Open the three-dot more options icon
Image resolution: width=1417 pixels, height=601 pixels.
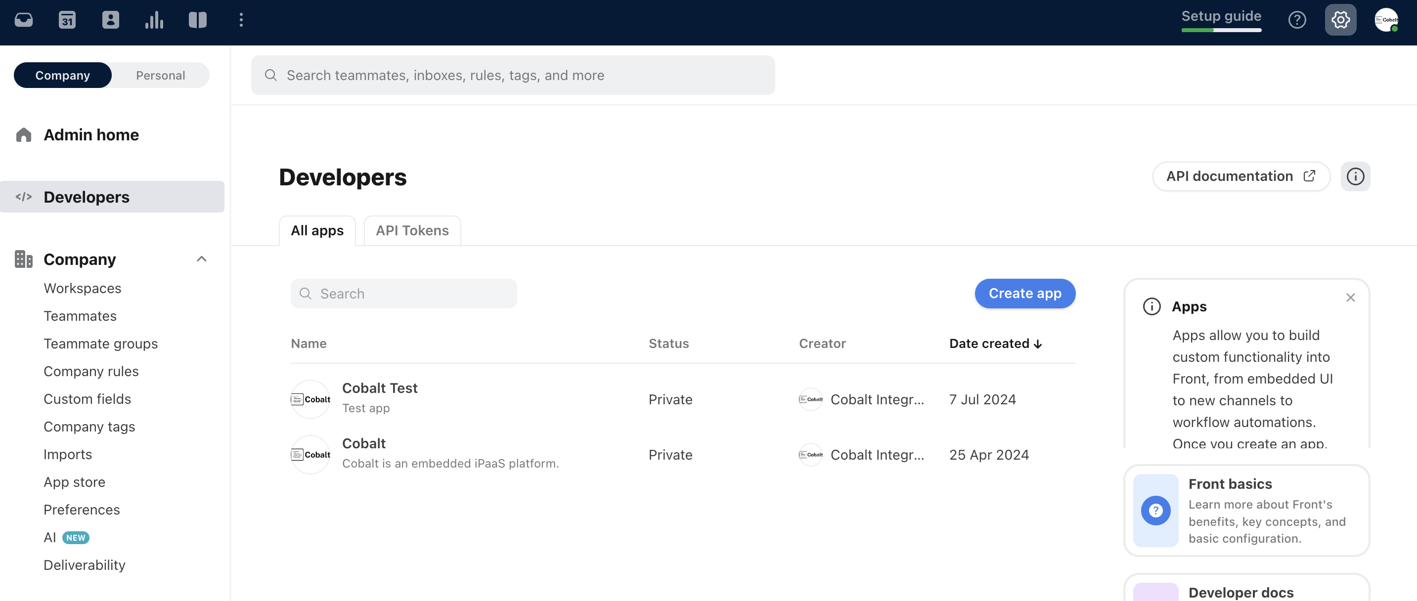[241, 20]
